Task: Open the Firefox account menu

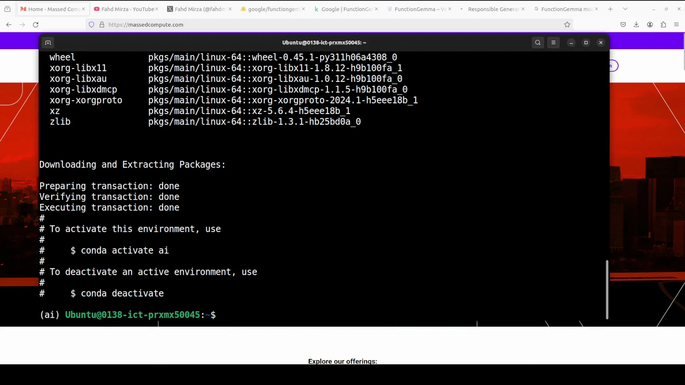Action: coord(650,25)
